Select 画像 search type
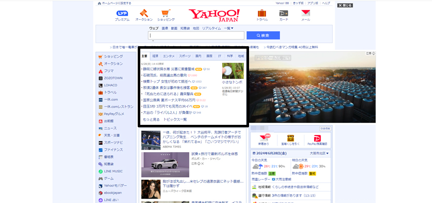 [x=165, y=28]
